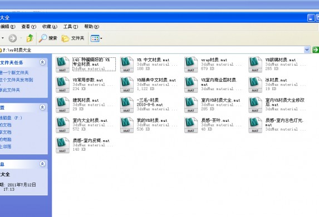The height and width of the screenshot is (217, 319).
Task: Open the 帮助(H) menu
Action: 92,27
